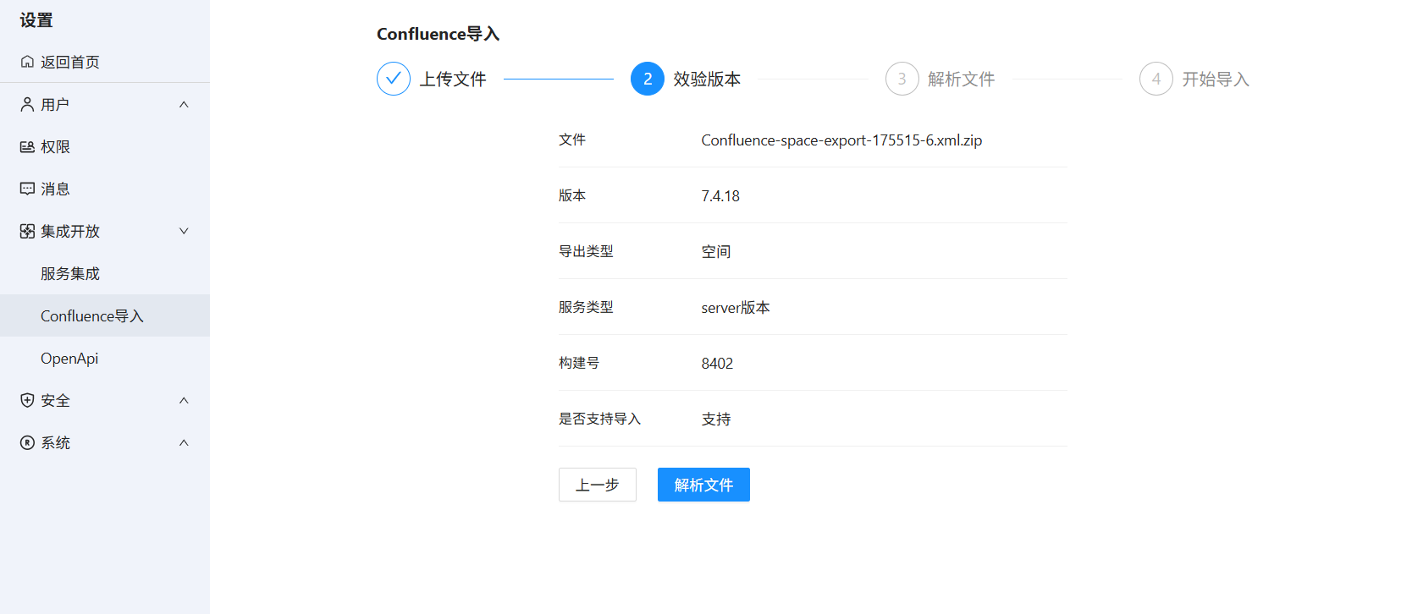This screenshot has height=614, width=1412.
Task: Click the file name Confluence-space-export-175515-6.xml.zip
Action: pos(841,140)
